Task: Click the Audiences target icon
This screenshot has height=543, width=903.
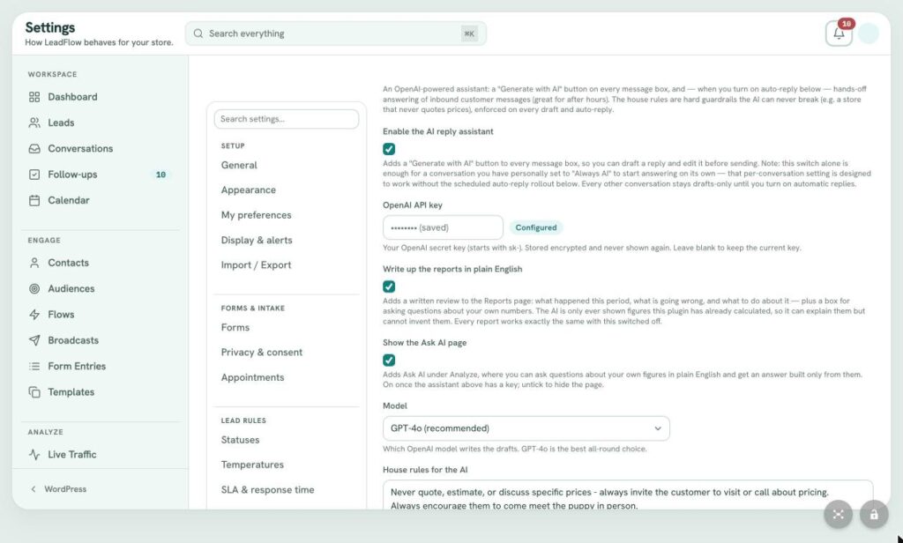Action: (34, 288)
